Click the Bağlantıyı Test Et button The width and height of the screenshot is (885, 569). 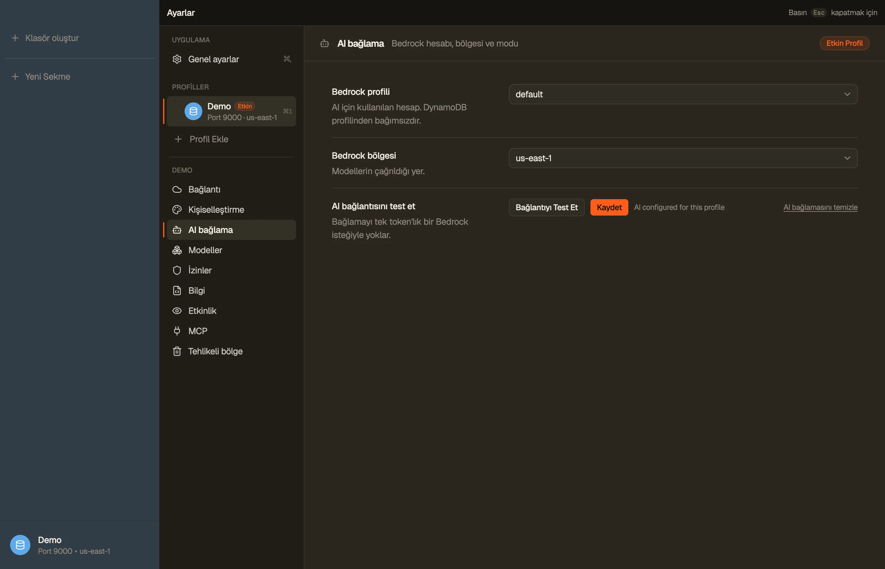coord(547,207)
